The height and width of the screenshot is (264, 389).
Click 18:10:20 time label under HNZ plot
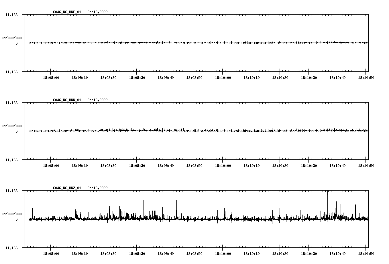point(280,253)
